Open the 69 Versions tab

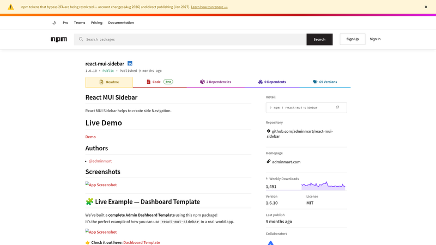325,82
